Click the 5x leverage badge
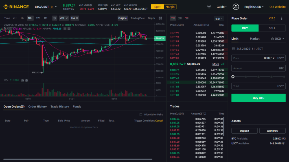The width and height of the screenshot is (289, 162). (x=52, y=7)
